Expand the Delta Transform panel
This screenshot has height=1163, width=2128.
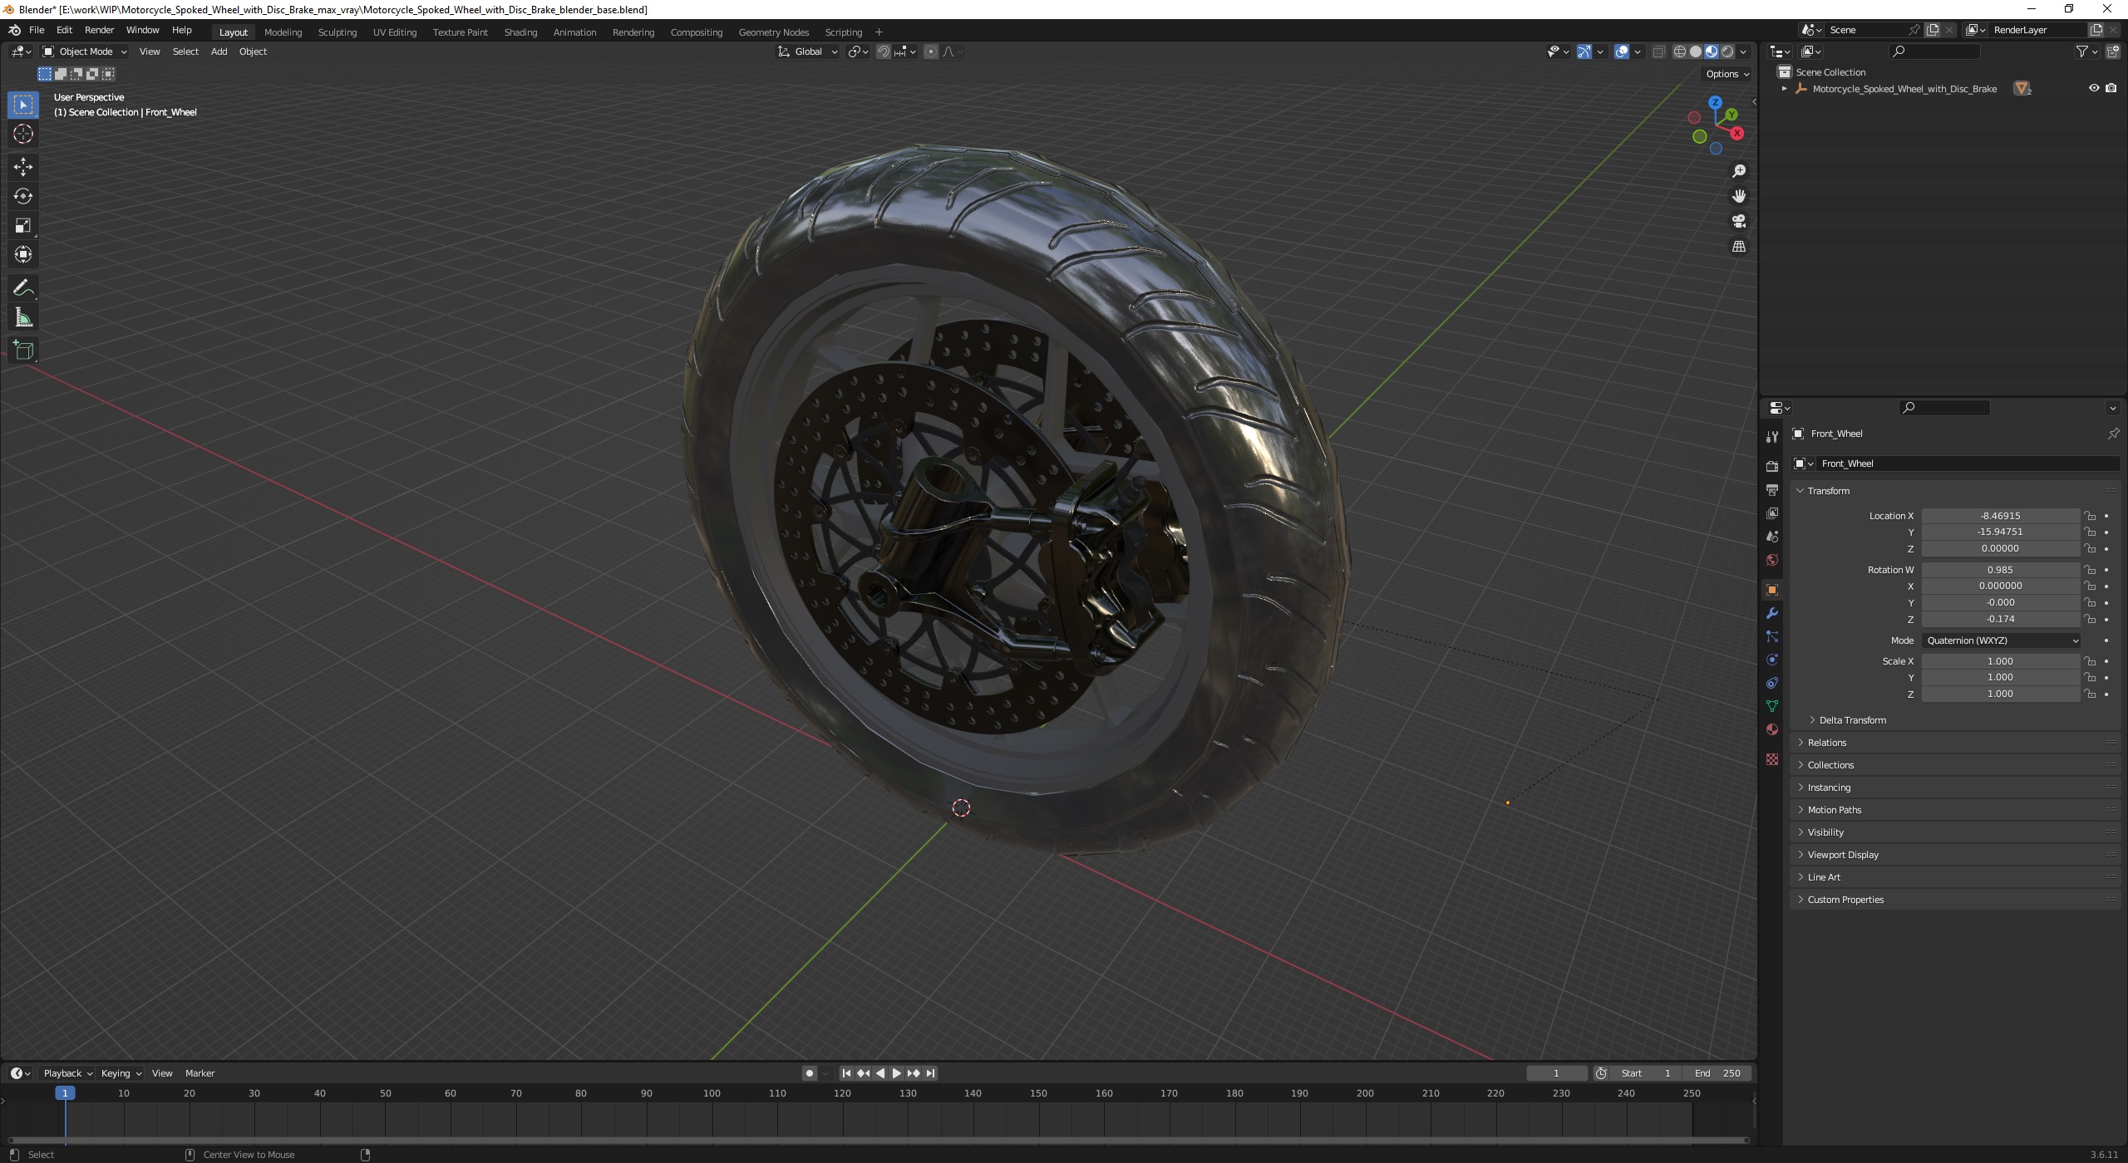[1852, 720]
